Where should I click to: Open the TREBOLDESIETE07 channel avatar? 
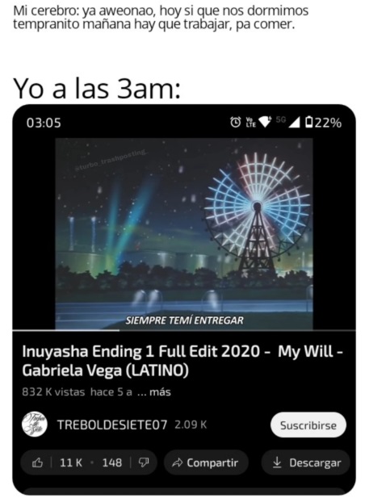(x=35, y=425)
